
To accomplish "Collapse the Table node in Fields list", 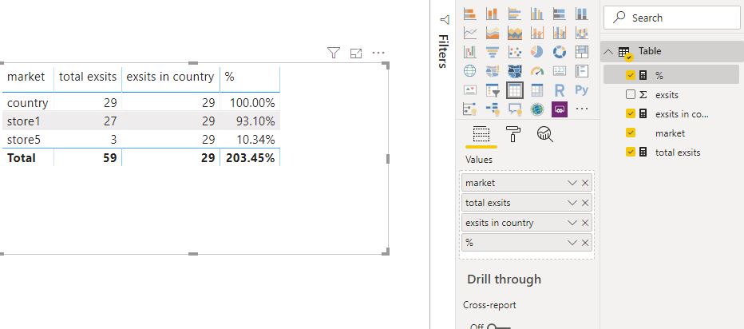I will [x=607, y=52].
